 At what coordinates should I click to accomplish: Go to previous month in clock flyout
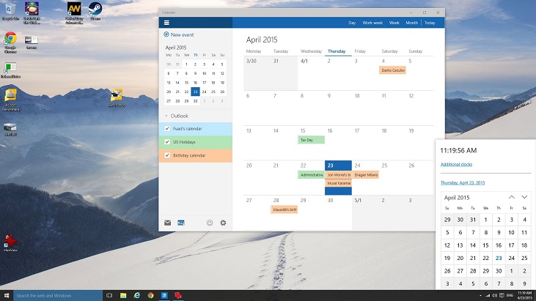(511, 197)
